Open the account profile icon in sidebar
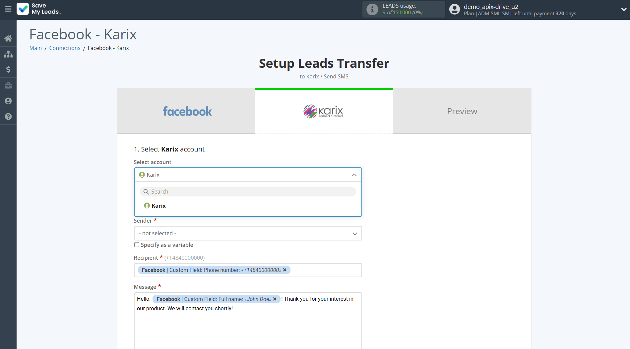The width and height of the screenshot is (630, 349). 8,101
